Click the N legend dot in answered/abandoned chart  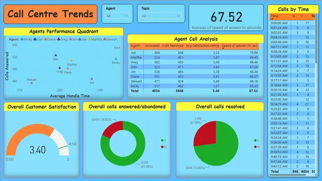tap(162, 147)
